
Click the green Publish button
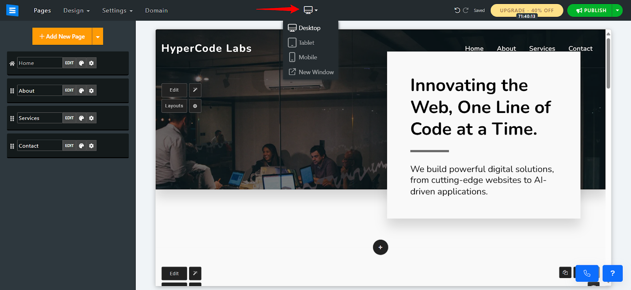point(590,10)
